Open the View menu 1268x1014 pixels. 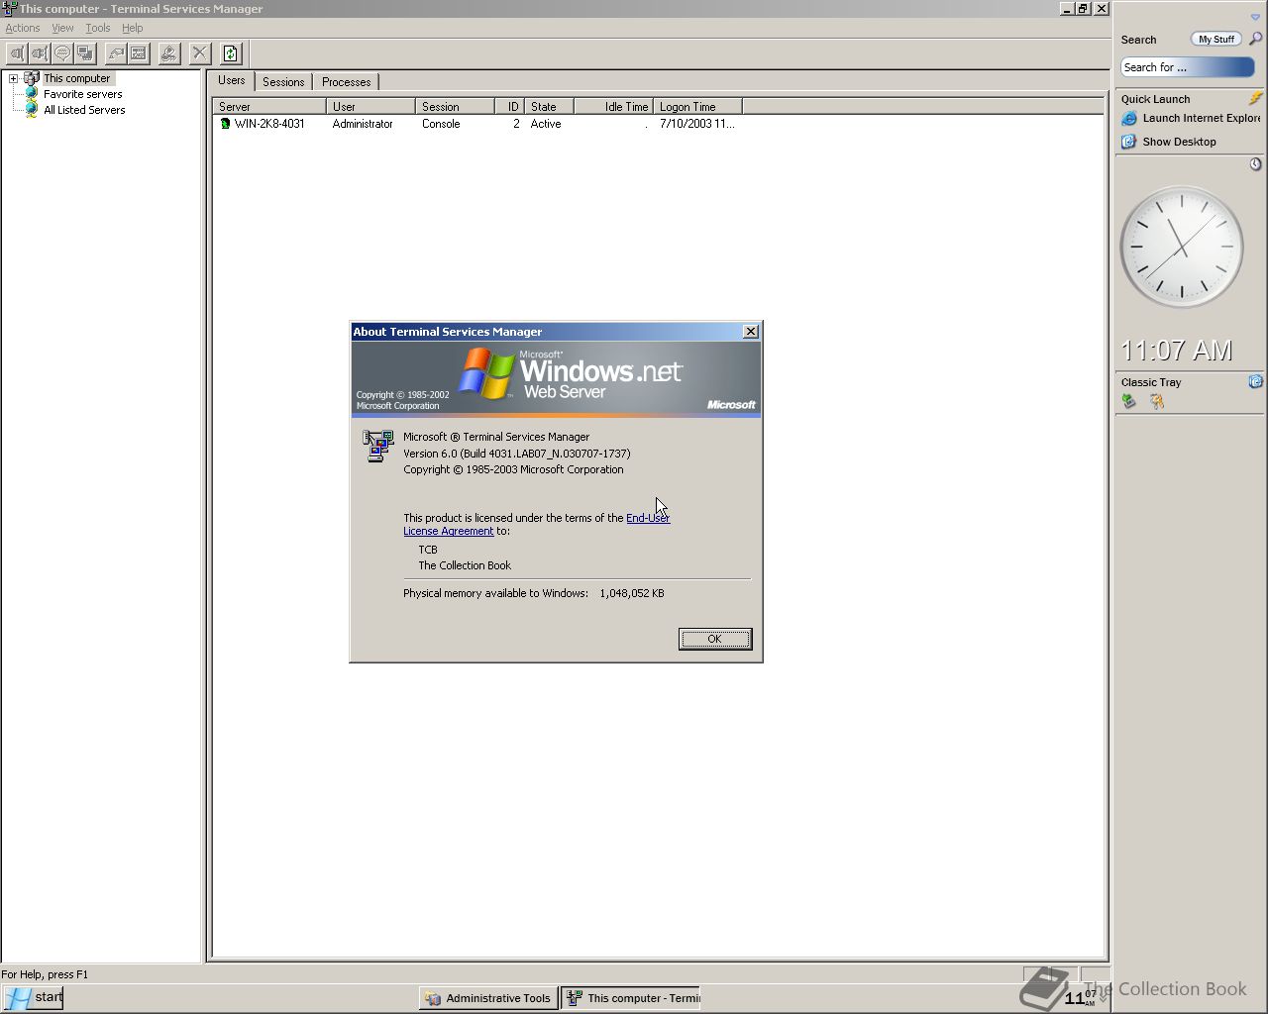click(62, 28)
